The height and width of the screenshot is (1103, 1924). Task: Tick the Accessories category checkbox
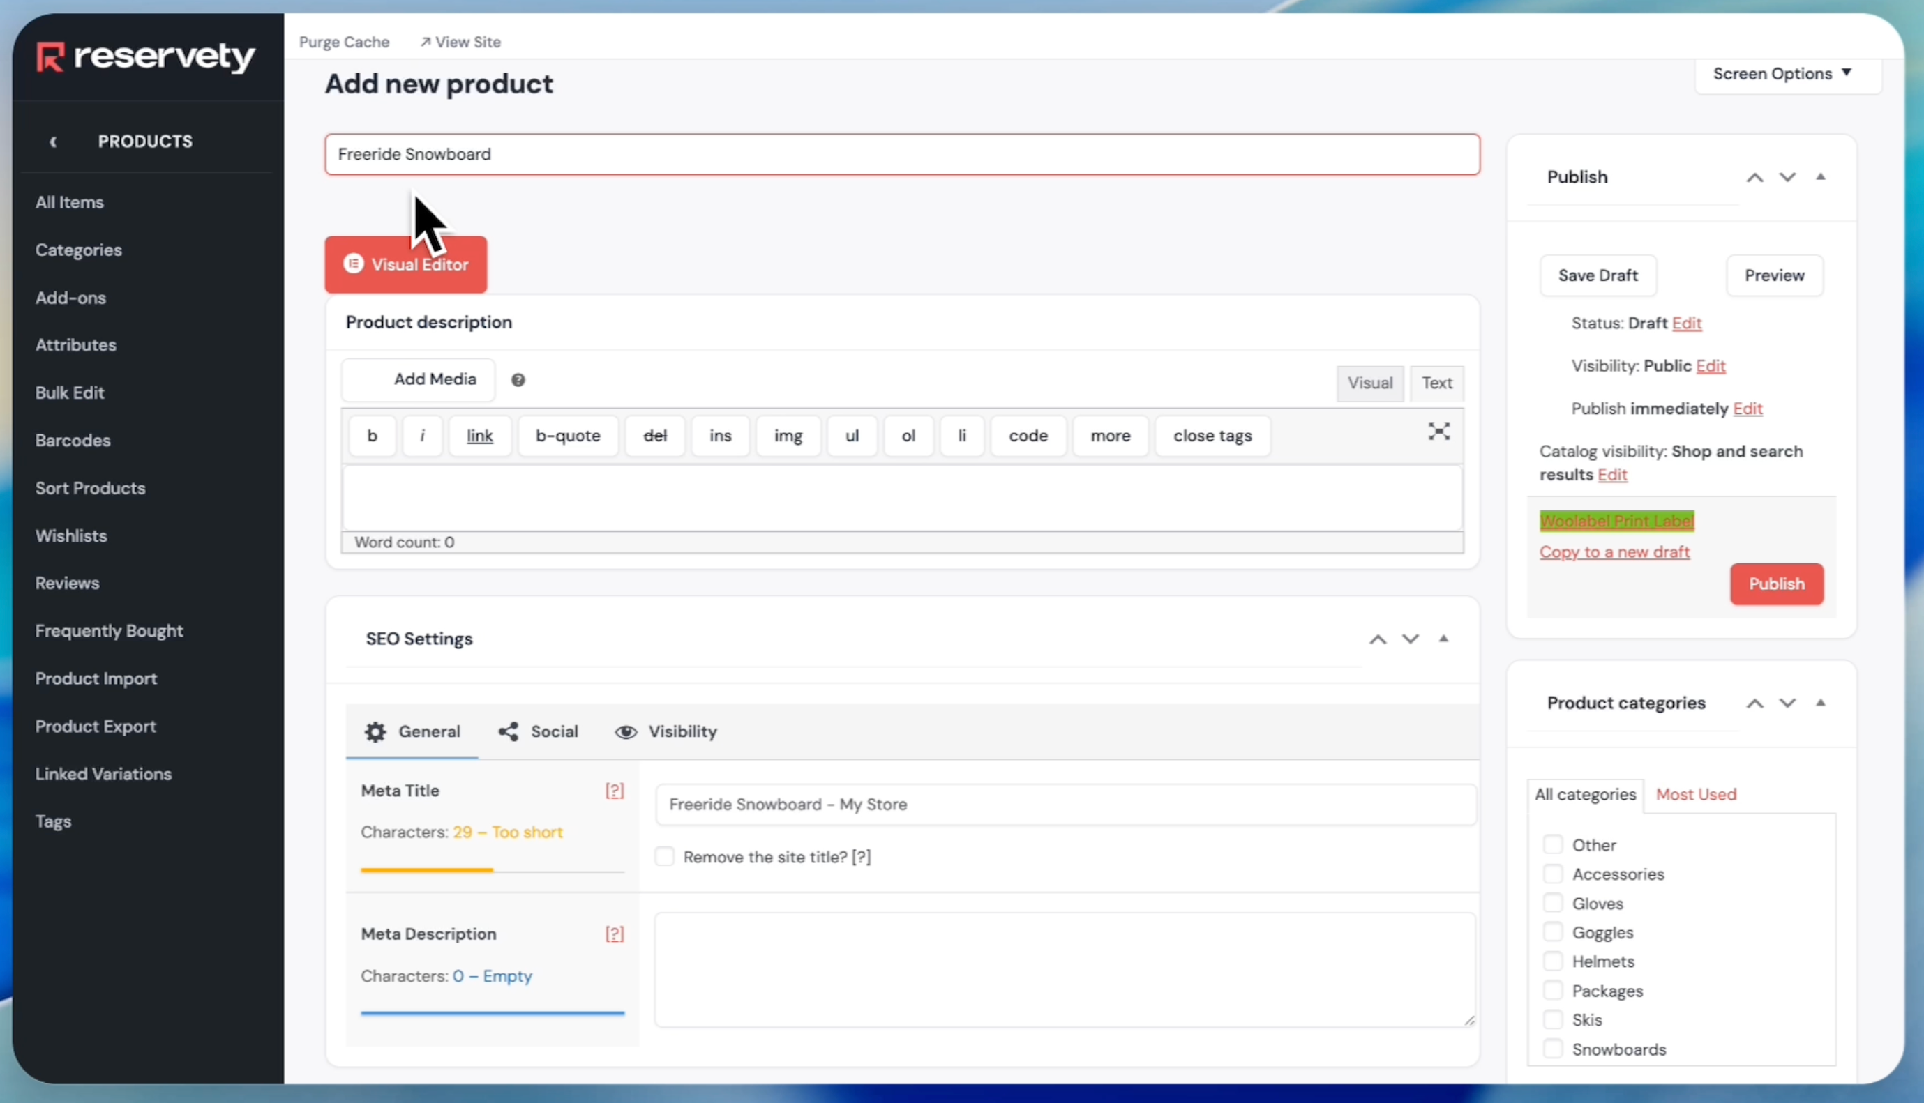1553,874
